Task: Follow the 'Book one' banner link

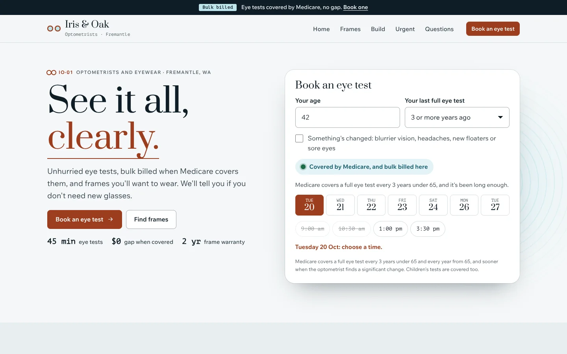Action: click(356, 7)
